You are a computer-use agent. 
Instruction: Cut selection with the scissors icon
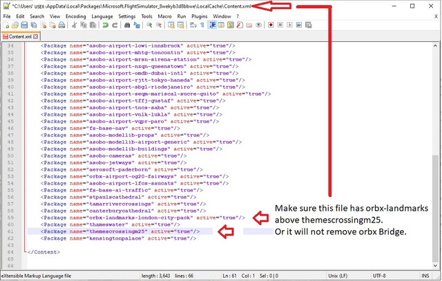tap(75, 25)
